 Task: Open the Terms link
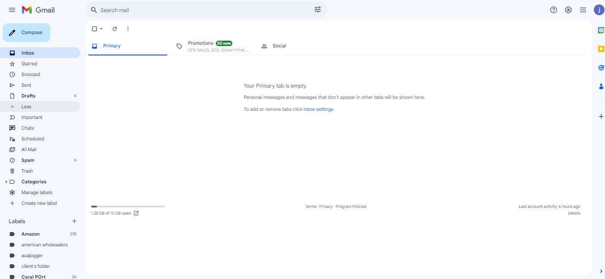pos(311,207)
